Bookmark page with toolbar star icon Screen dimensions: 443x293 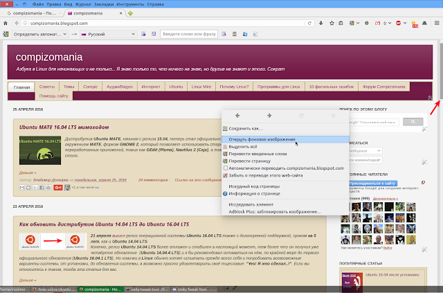pos(332,23)
